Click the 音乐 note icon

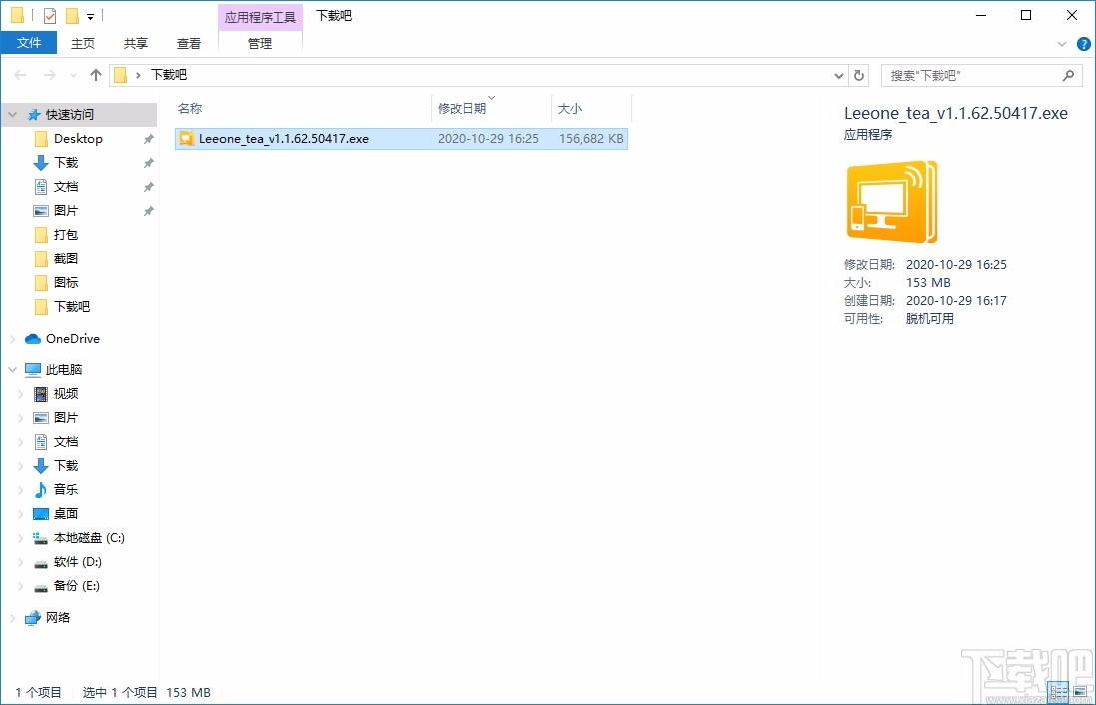pyautogui.click(x=41, y=489)
